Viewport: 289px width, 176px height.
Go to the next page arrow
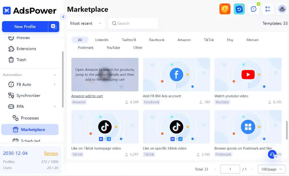252,169
